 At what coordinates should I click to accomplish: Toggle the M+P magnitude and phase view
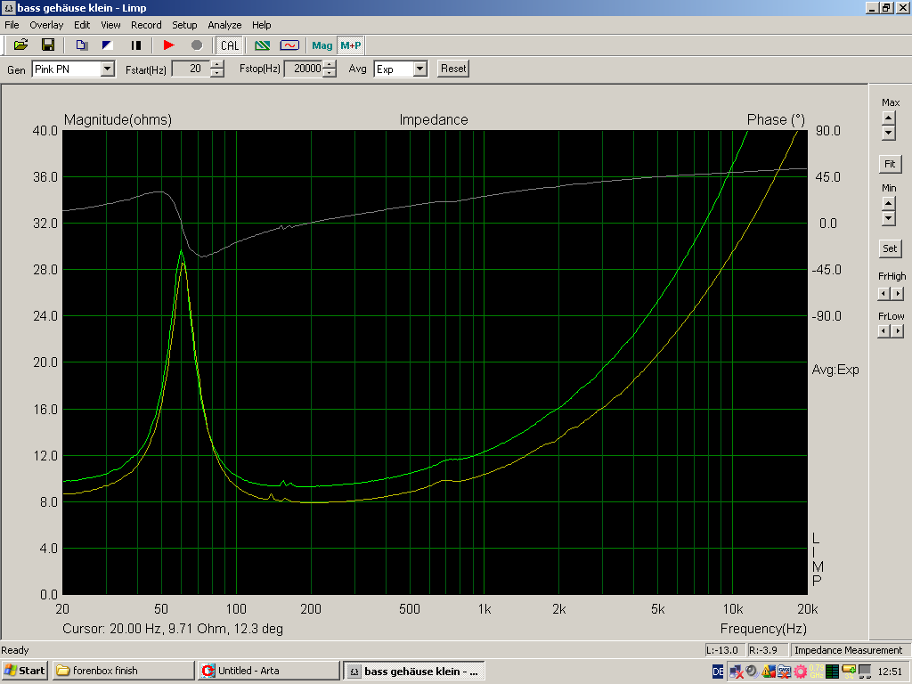pos(350,45)
